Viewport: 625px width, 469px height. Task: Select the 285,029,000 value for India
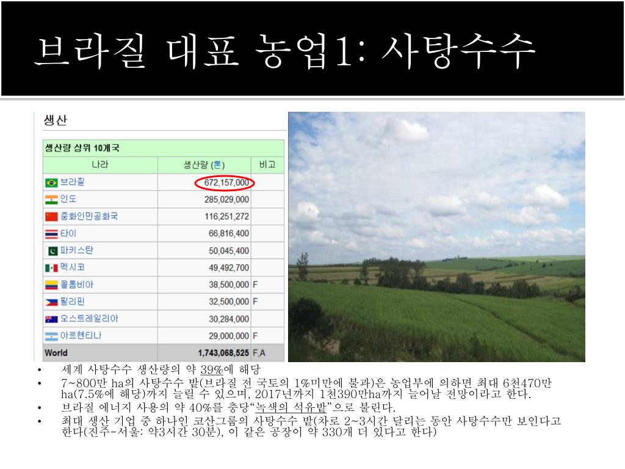[226, 200]
